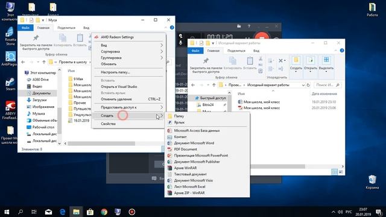Select Быстрый доступ in right window tree
This screenshot has width=386, height=217.
210,98
